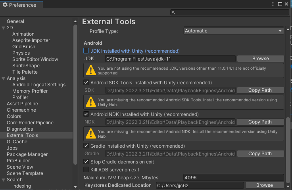
Task: Click the Android NDK warning icon
Action: pyautogui.click(x=90, y=134)
